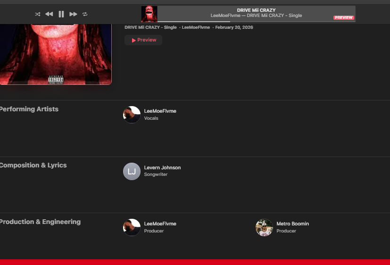The width and height of the screenshot is (390, 265).
Task: Click Producer label under Metro Boomin
Action: point(286,231)
